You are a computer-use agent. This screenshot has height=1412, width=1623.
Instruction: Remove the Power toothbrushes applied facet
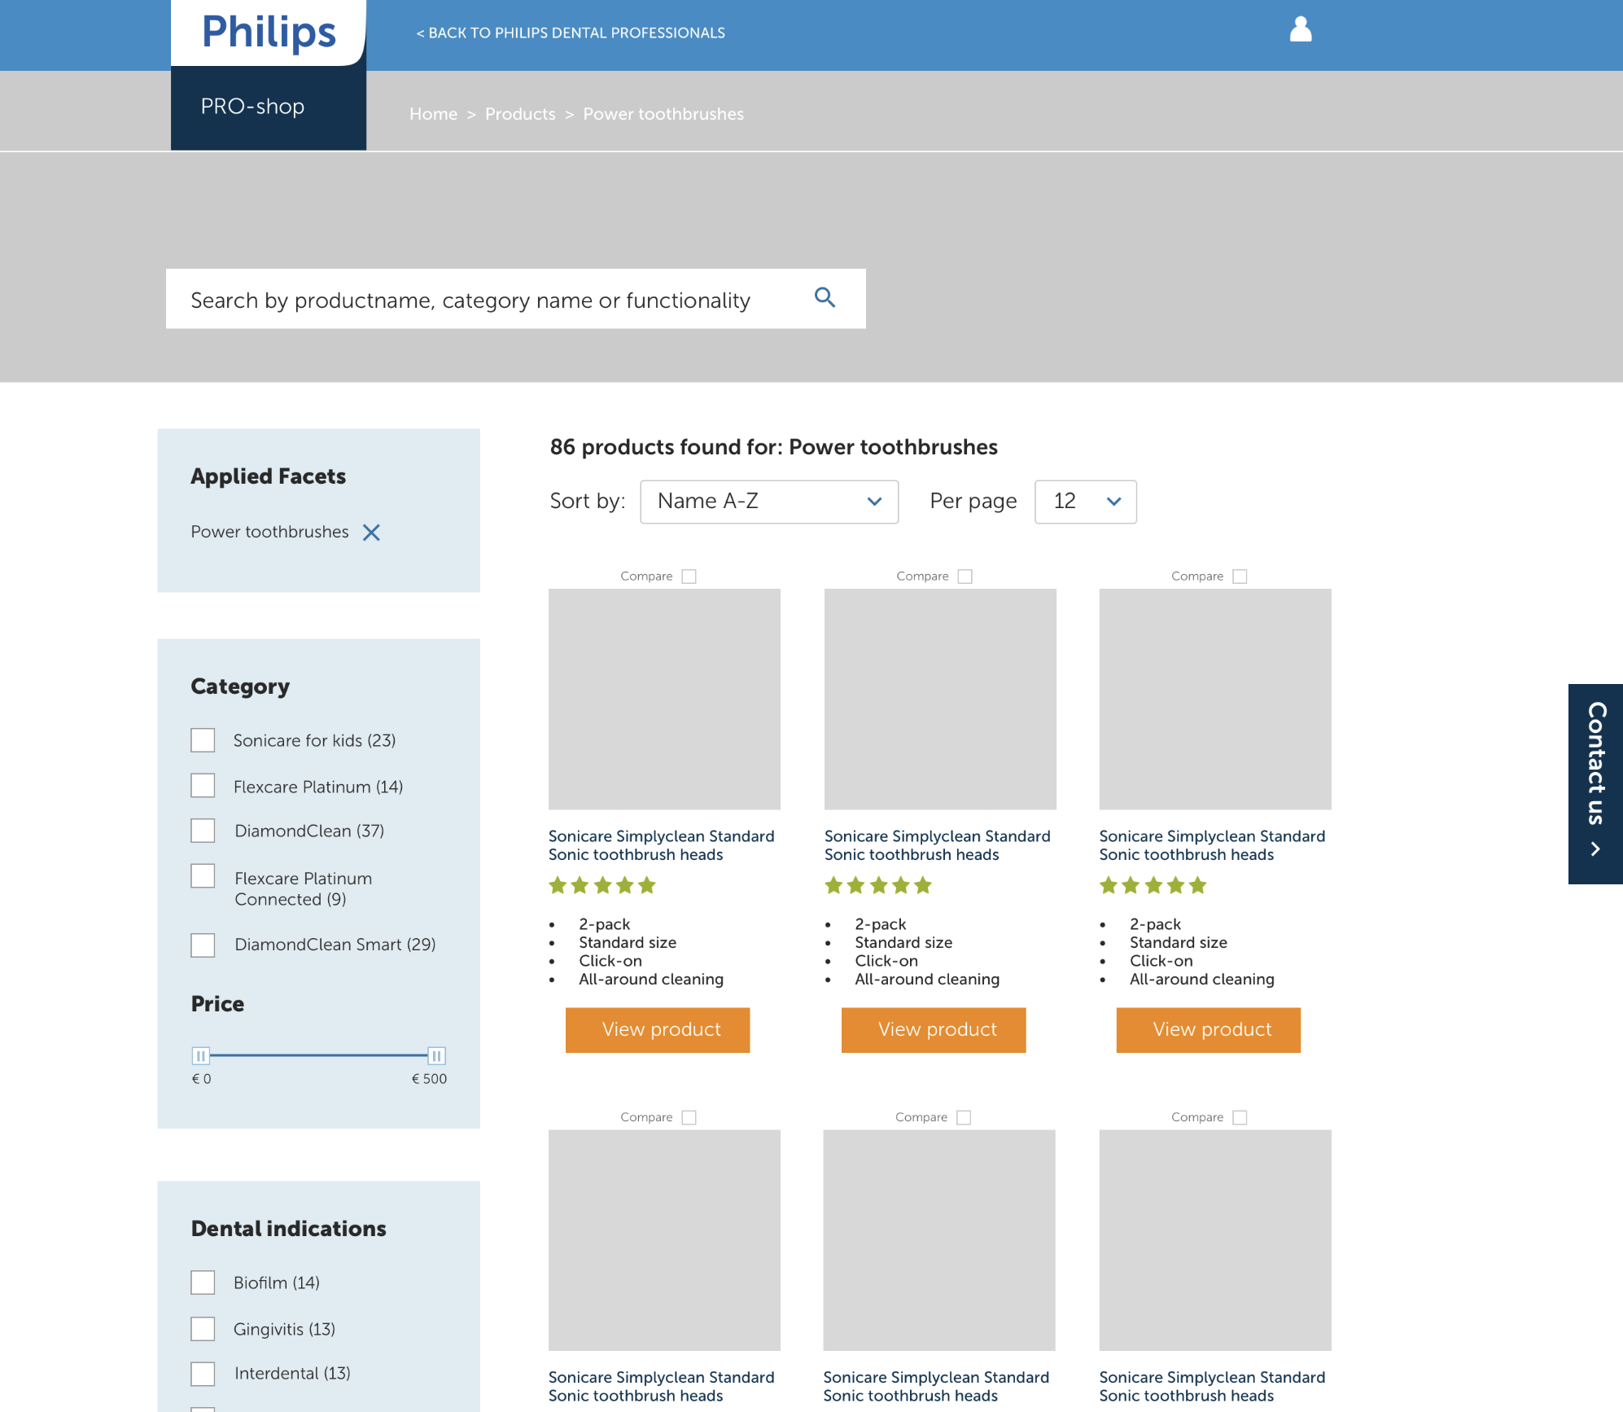click(371, 533)
